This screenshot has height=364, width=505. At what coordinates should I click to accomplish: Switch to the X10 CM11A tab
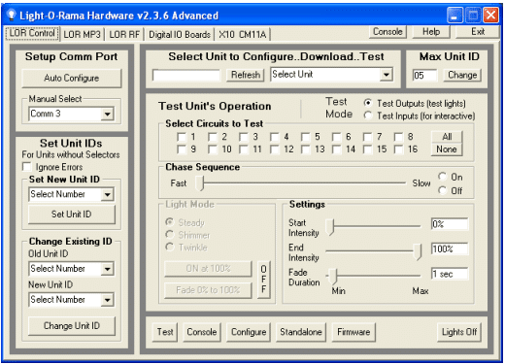point(243,34)
